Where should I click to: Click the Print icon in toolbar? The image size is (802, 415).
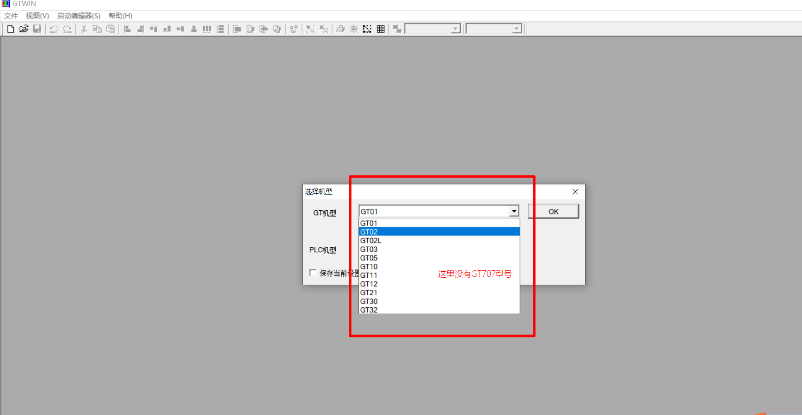click(340, 29)
